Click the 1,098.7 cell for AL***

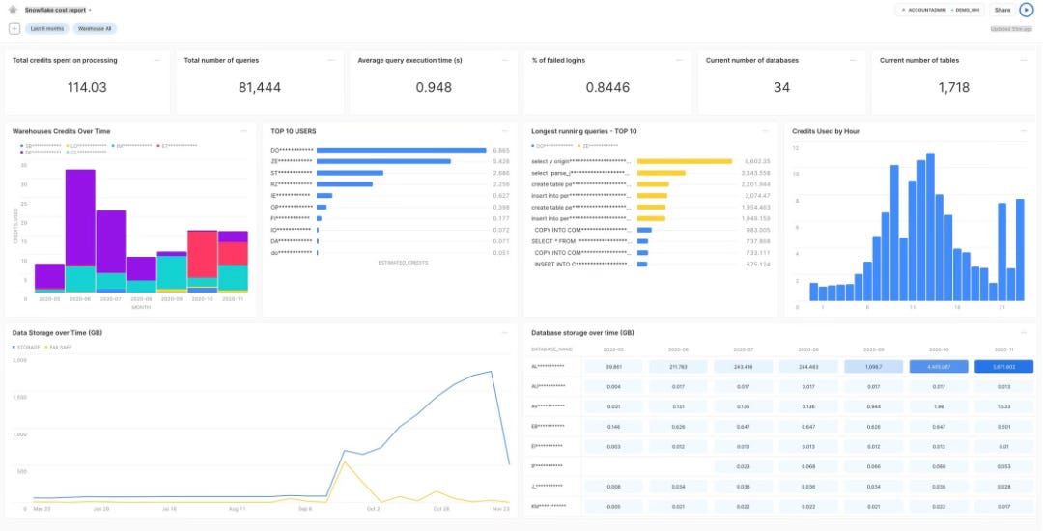click(x=873, y=367)
